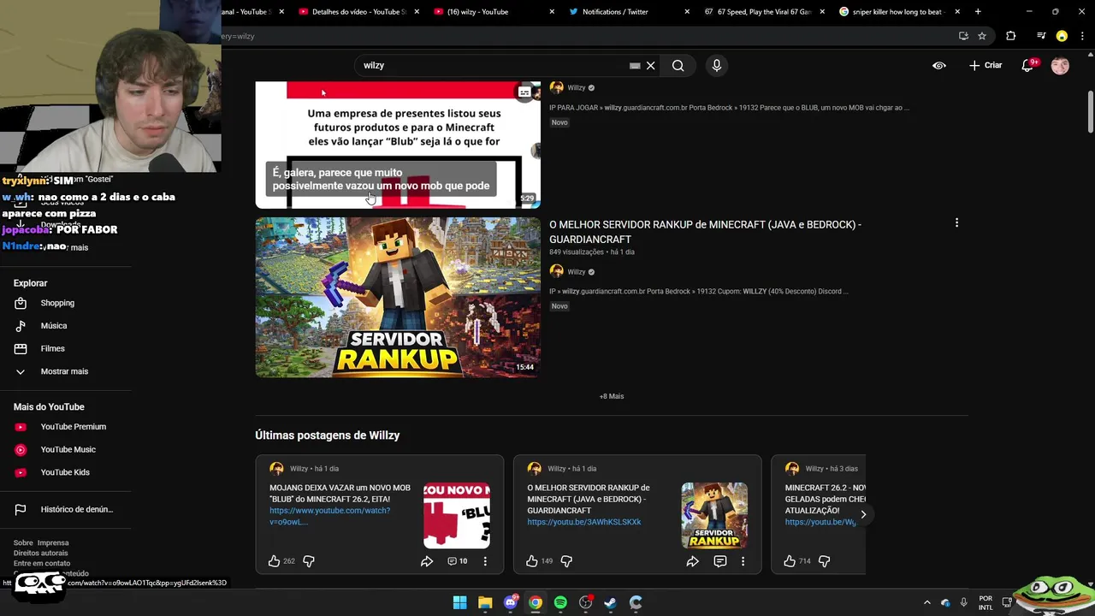1095x616 pixels.
Task: Switch to the Detalhes do vídeo tab
Action: [358, 12]
